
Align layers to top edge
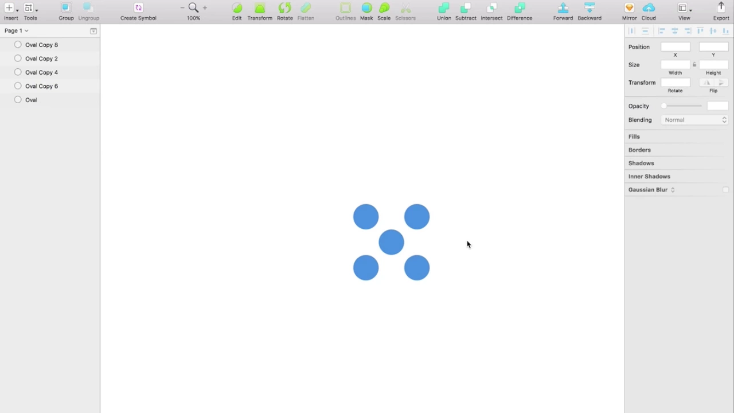700,31
